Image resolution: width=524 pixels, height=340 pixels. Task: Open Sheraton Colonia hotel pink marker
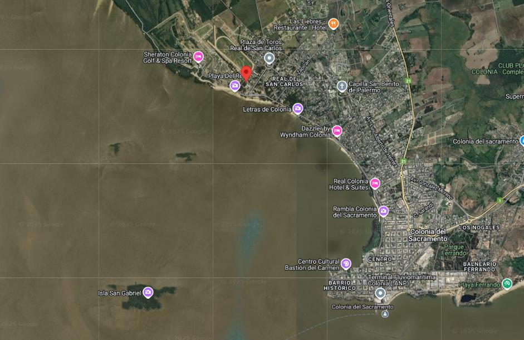tap(198, 57)
